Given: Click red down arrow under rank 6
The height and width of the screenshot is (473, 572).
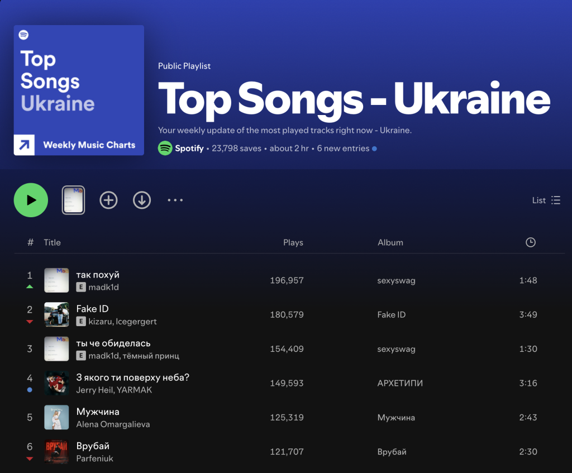Looking at the screenshot, I should (x=30, y=459).
